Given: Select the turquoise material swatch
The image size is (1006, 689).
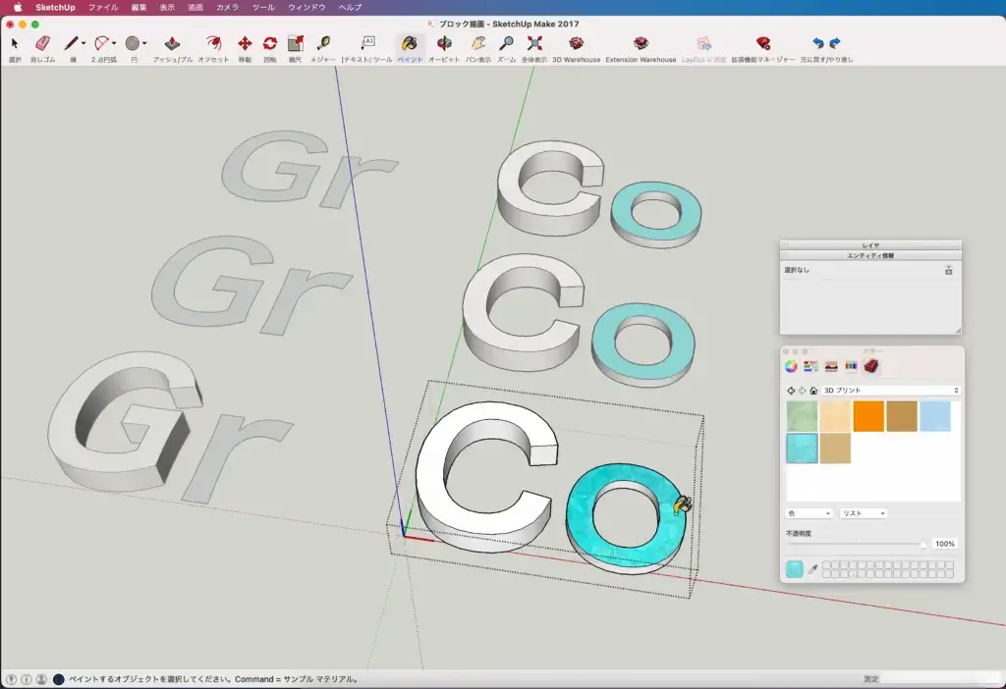Looking at the screenshot, I should tap(802, 448).
